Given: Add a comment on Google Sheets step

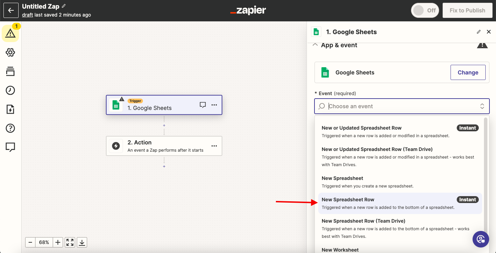Looking at the screenshot, I should 203,105.
